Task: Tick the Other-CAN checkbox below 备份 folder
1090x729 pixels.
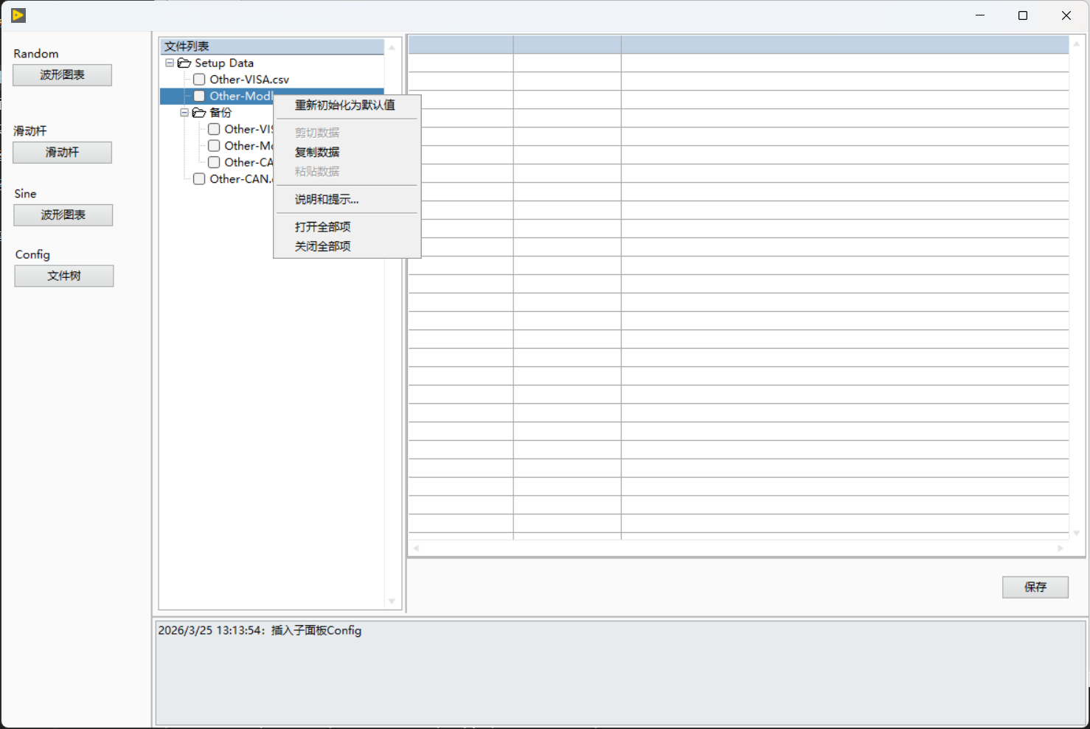Action: [x=199, y=179]
